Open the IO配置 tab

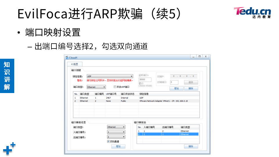click(x=75, y=64)
